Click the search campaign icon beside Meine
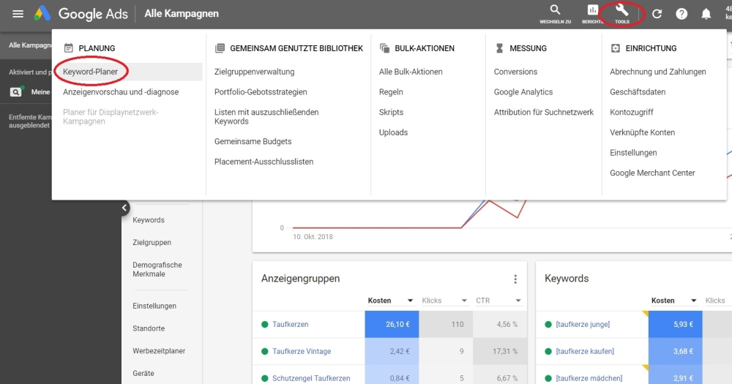This screenshot has width=732, height=384. (x=16, y=92)
